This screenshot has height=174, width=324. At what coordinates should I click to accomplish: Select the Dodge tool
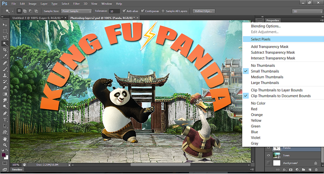point(5,106)
